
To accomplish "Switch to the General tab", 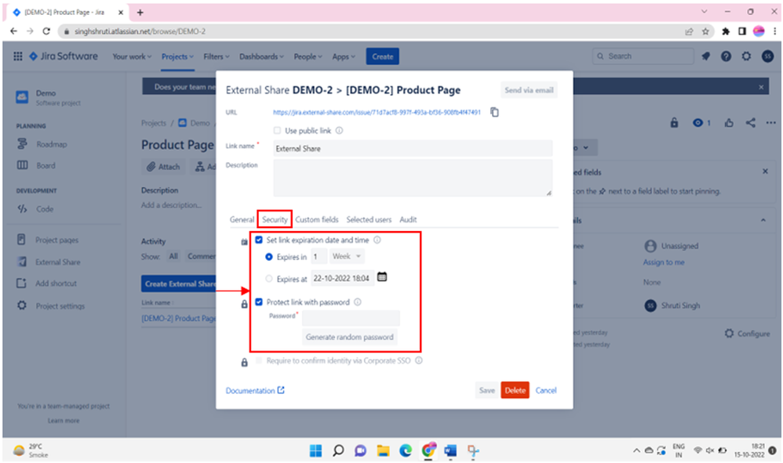I will coord(242,219).
